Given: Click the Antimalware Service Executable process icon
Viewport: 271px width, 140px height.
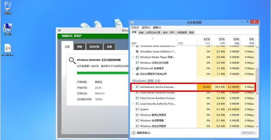Looking at the screenshot, I should click(137, 87).
